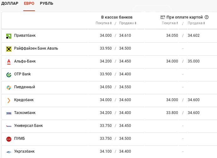
Task: Switch to the ДОЛЛАР tab
Action: (10, 3)
